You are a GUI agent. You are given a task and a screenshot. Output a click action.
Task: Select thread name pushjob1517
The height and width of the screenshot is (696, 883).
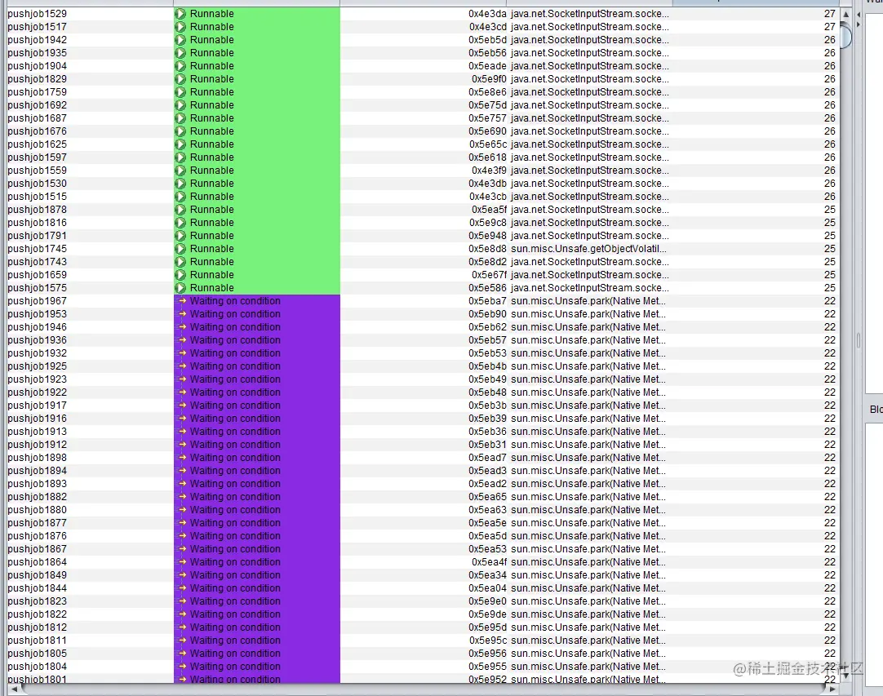38,26
